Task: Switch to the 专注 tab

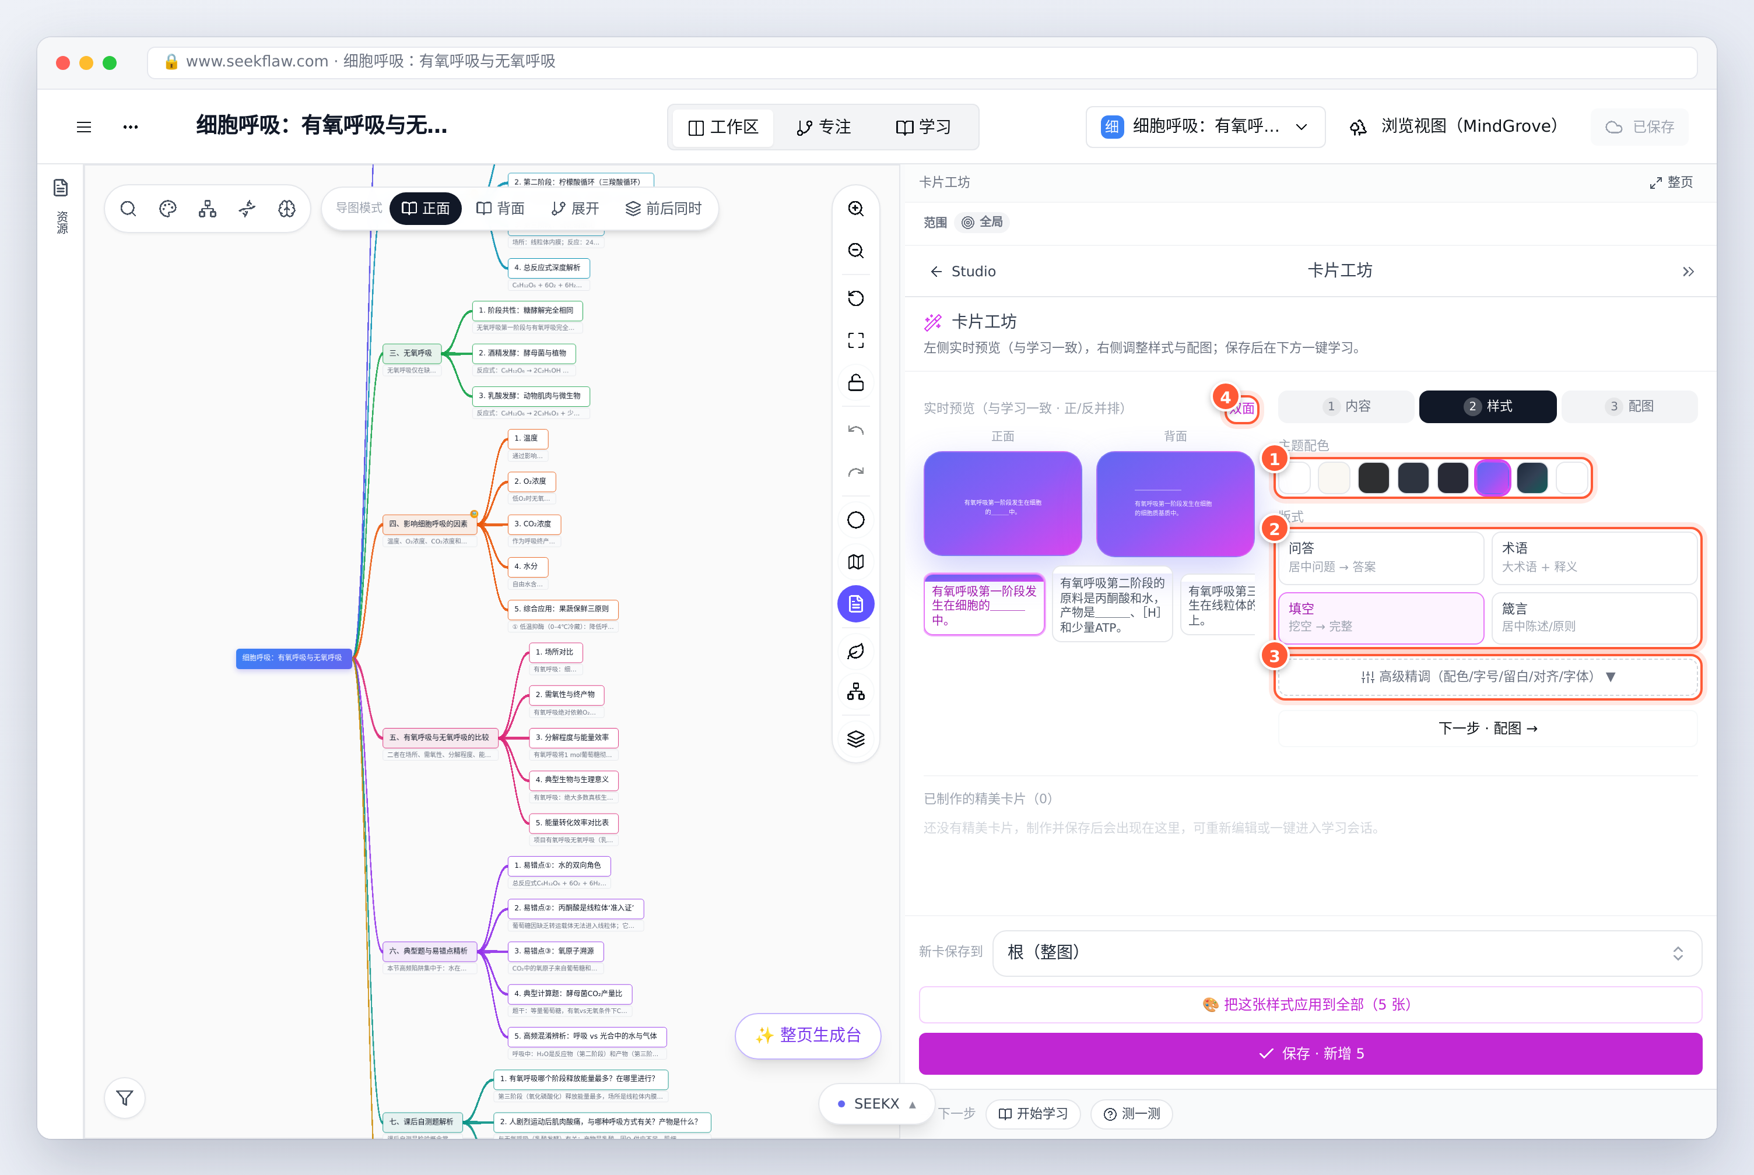Action: tap(823, 126)
